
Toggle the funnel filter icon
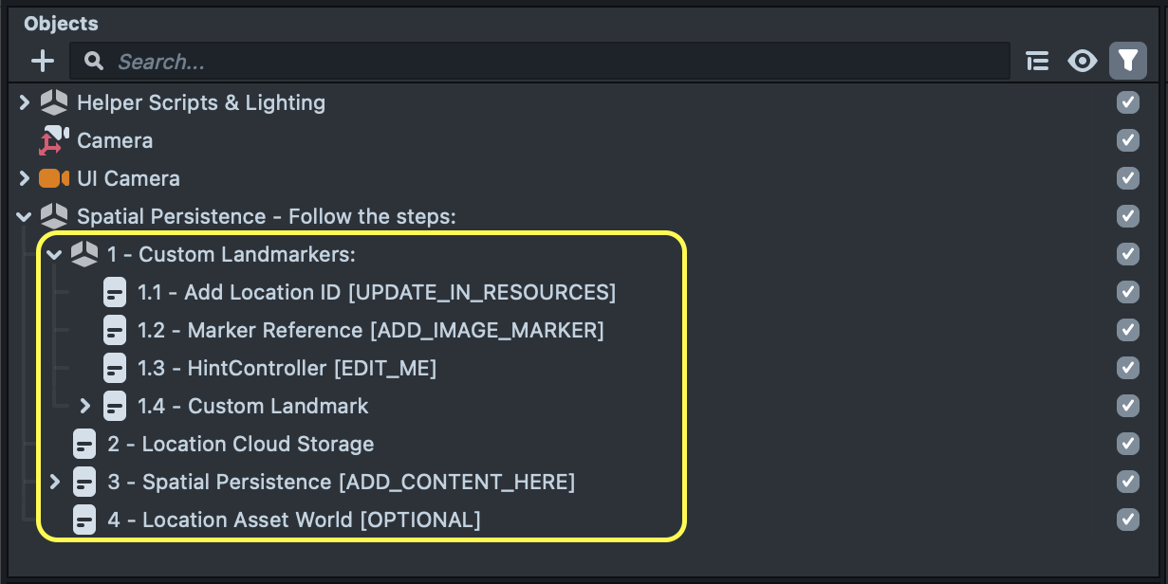point(1126,62)
